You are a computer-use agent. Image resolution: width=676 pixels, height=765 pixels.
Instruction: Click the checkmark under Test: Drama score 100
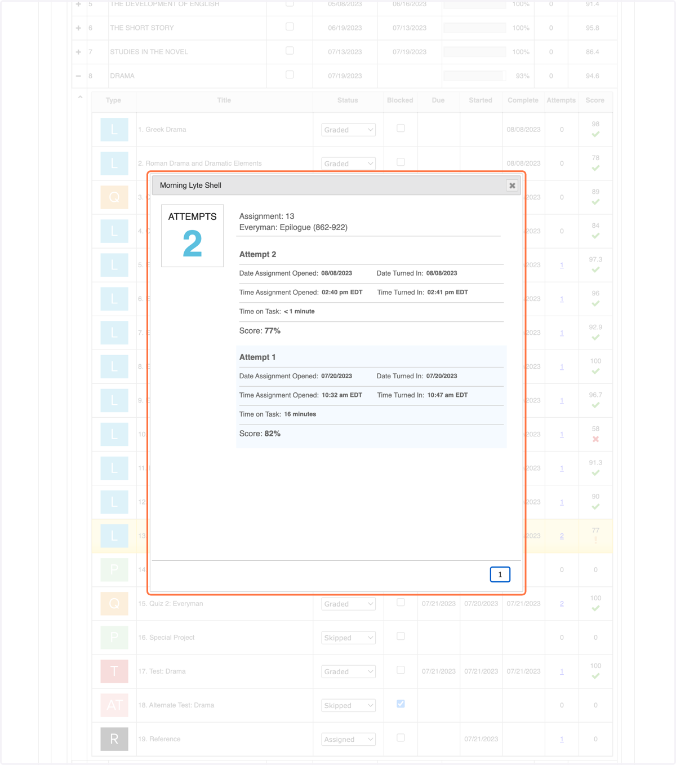595,676
